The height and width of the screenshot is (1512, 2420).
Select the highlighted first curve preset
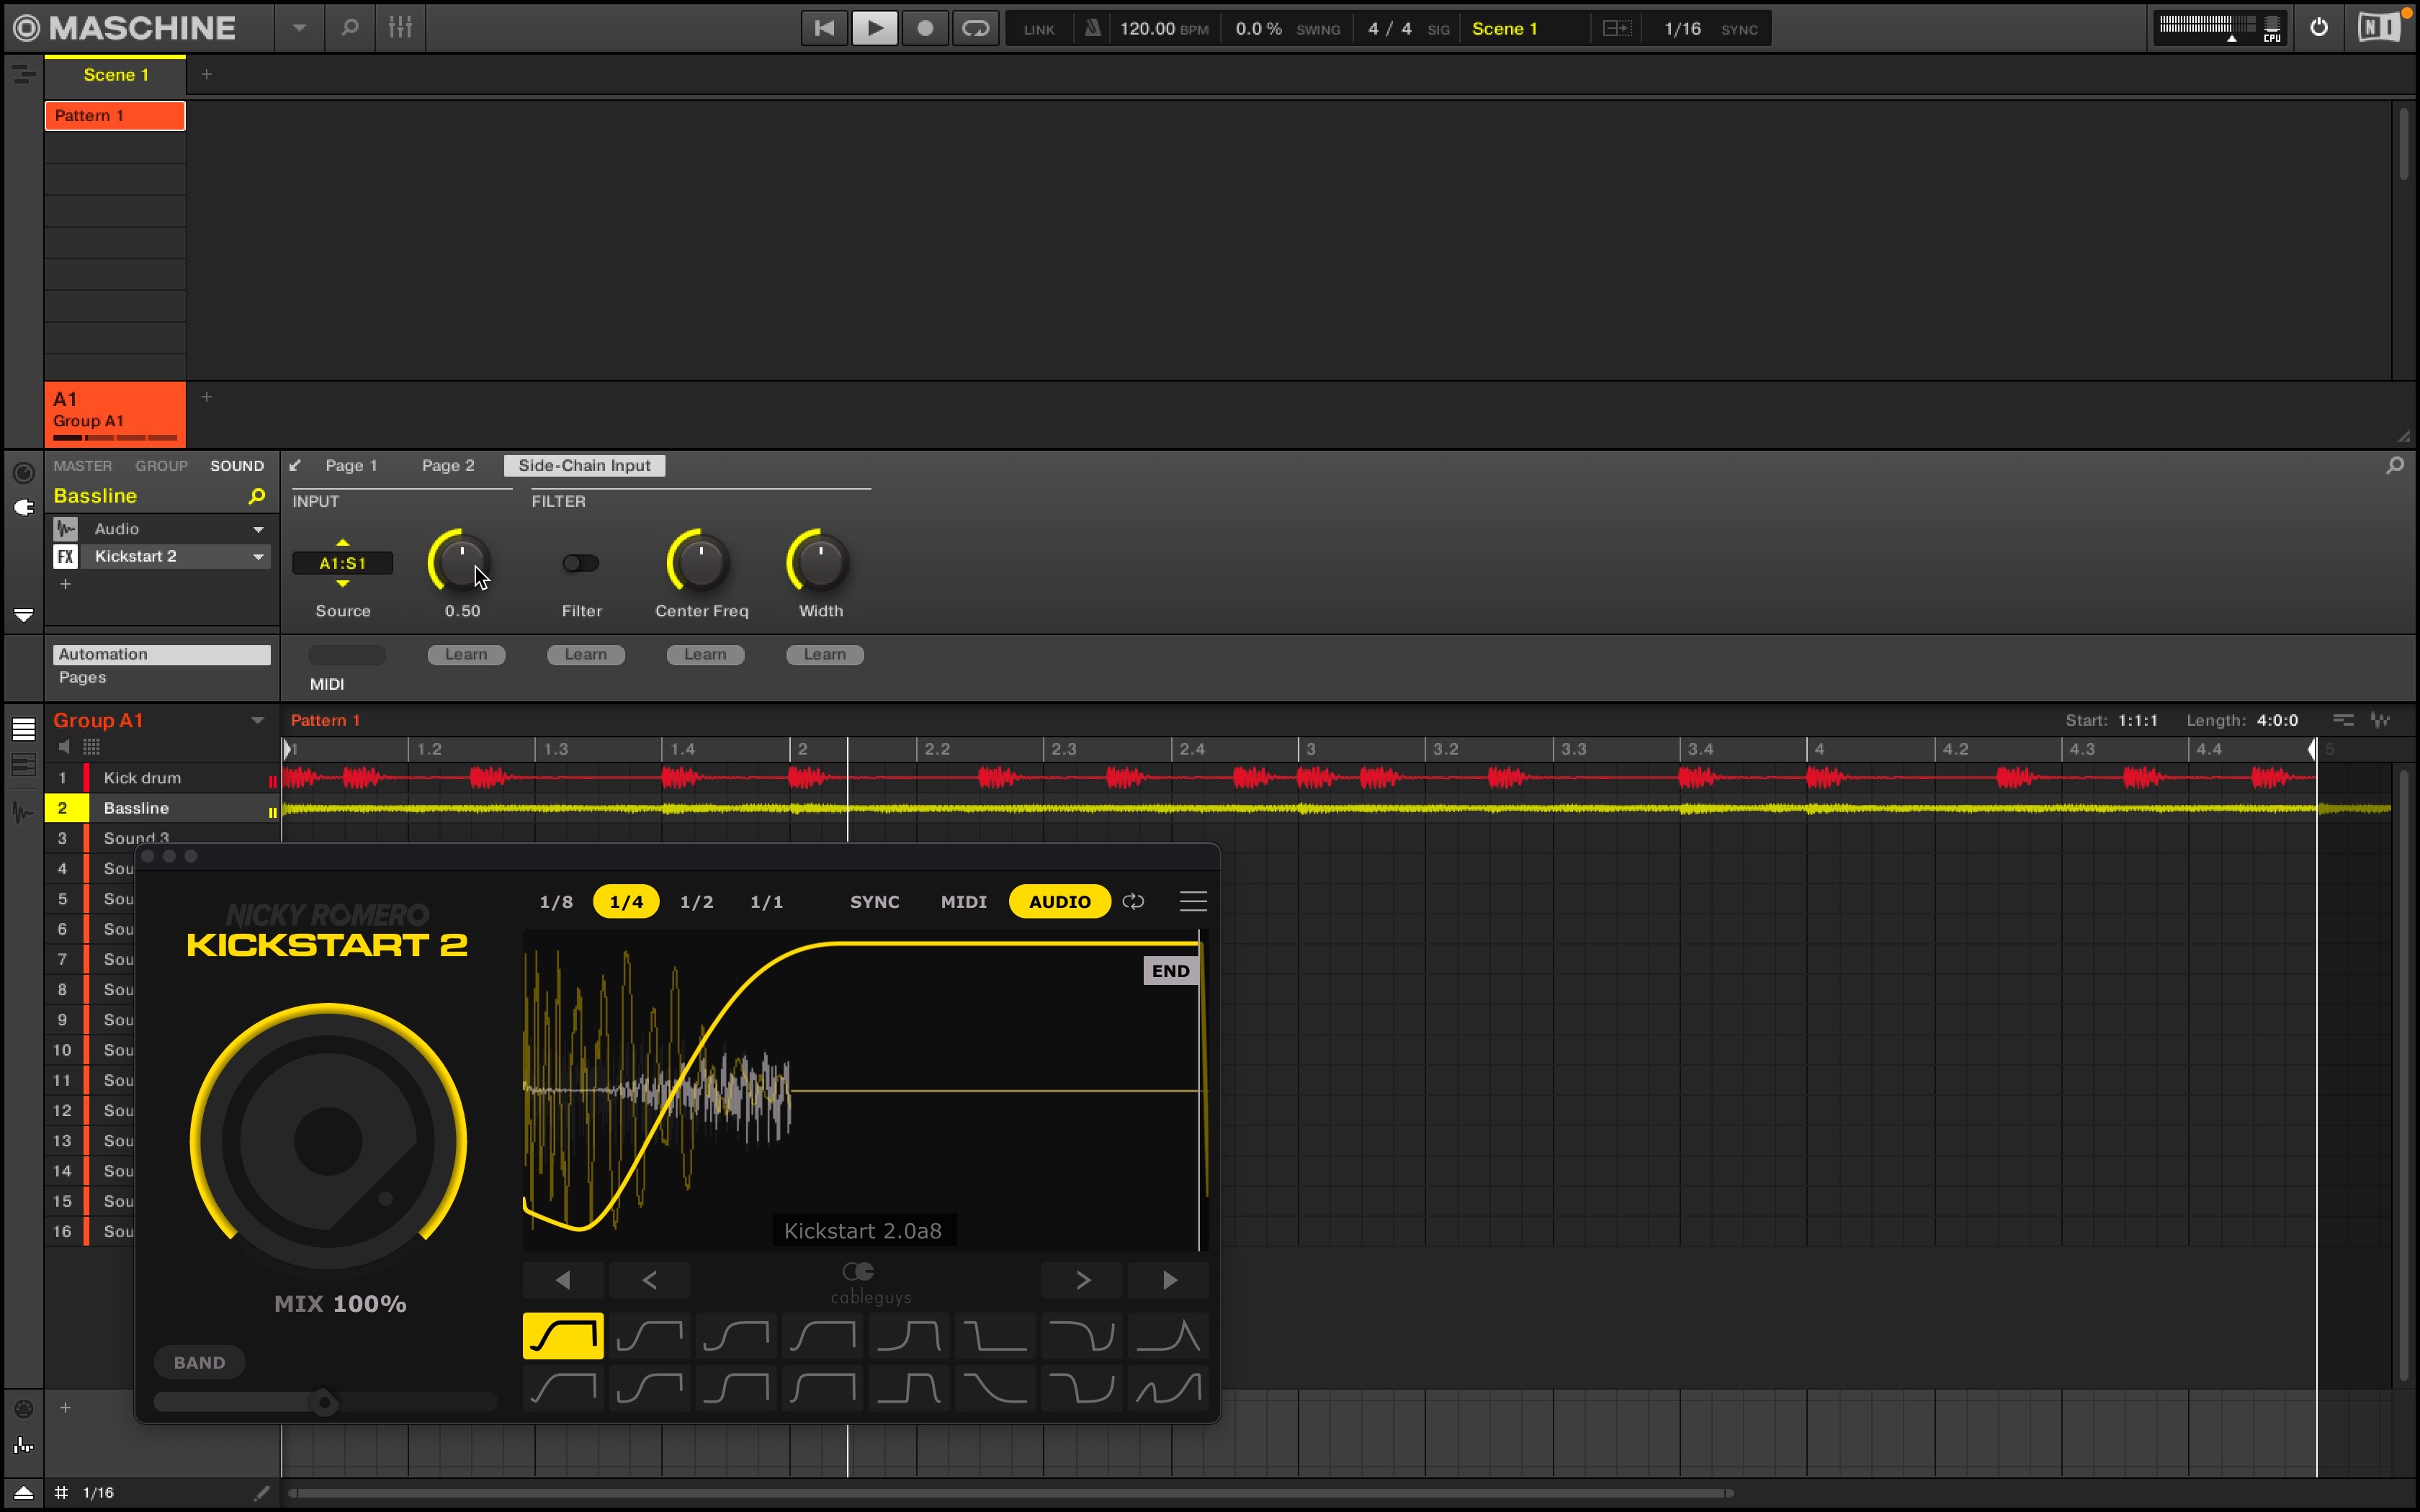tap(563, 1336)
